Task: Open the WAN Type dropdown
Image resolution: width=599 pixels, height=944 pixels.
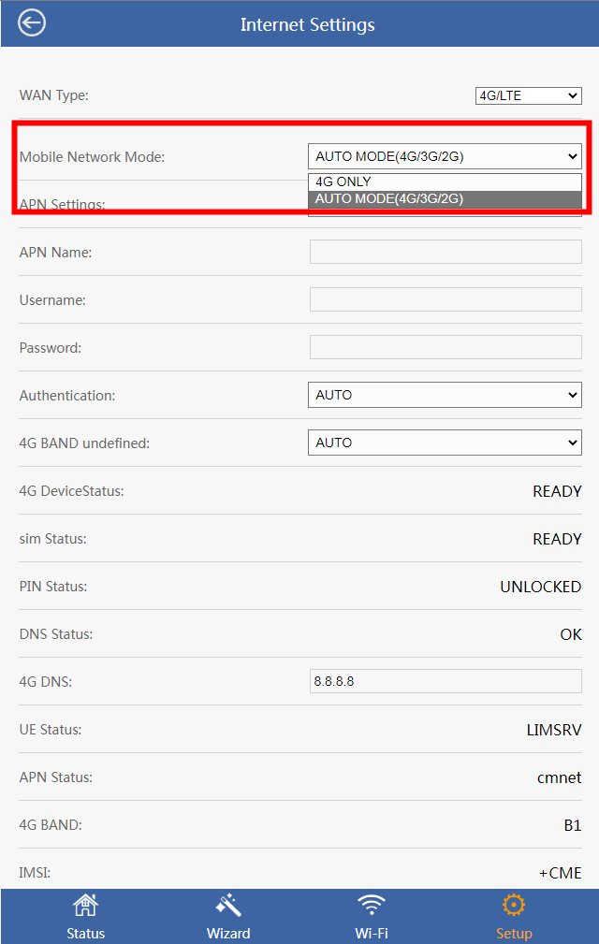Action: 528,95
